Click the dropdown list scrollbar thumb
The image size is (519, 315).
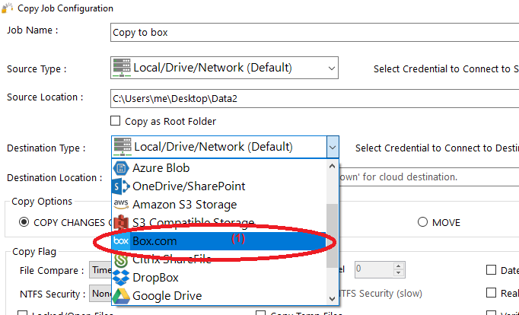click(332, 236)
